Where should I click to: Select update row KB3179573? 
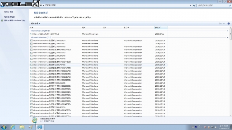[98, 59]
